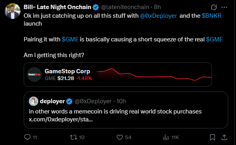Click the first $GME cashtag
236x145 pixels.
click(70, 39)
